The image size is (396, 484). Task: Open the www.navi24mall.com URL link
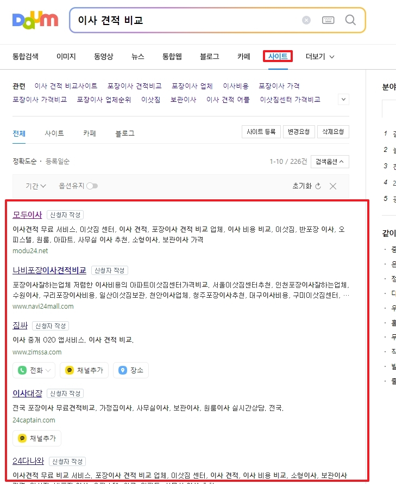[x=43, y=306]
